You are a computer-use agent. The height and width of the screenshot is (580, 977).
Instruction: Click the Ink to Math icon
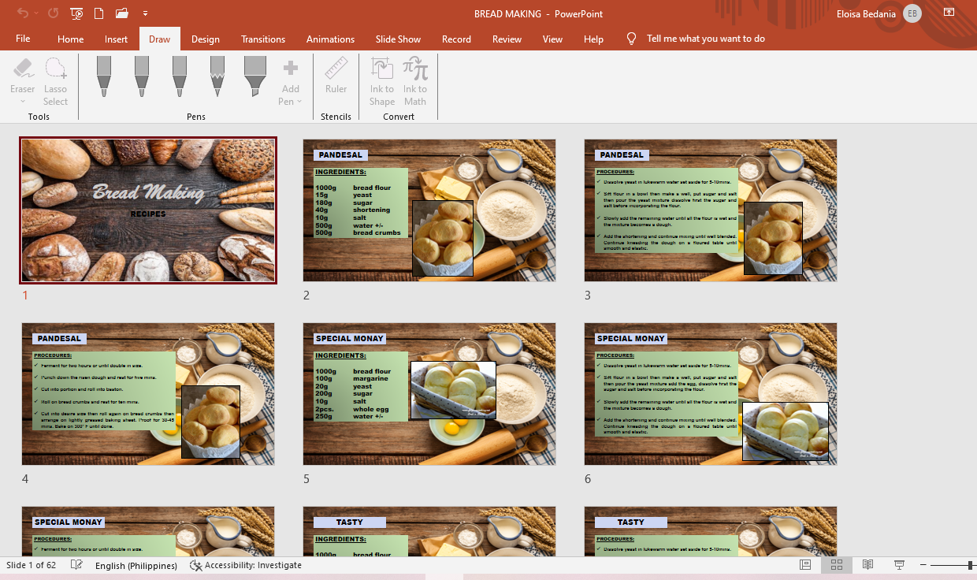point(415,80)
